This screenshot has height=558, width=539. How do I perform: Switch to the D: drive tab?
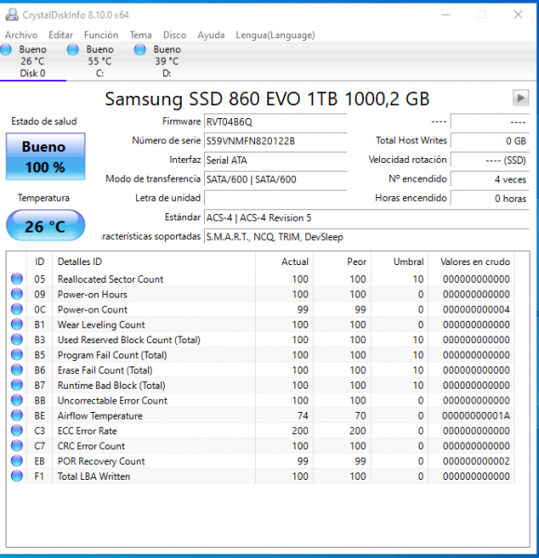coord(167,61)
